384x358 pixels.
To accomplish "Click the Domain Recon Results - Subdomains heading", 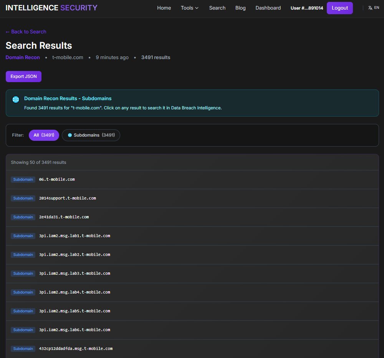I will pyautogui.click(x=68, y=98).
